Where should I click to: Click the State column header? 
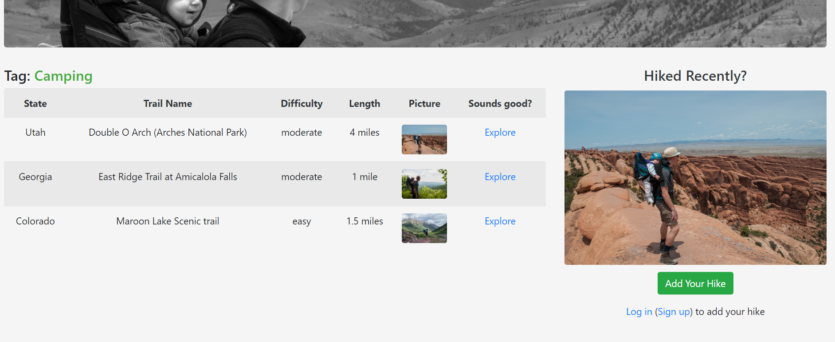pyautogui.click(x=35, y=103)
